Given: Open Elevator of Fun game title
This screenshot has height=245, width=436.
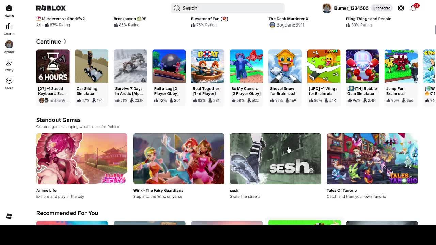Looking at the screenshot, I should 209,19.
